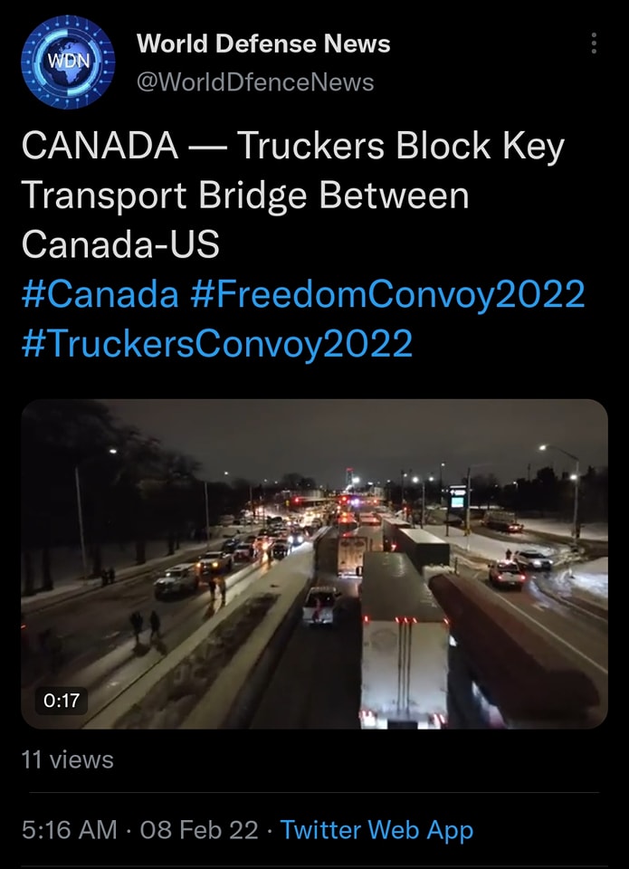The image size is (629, 869).
Task: Click the World Defense News display name
Action: pos(263,43)
